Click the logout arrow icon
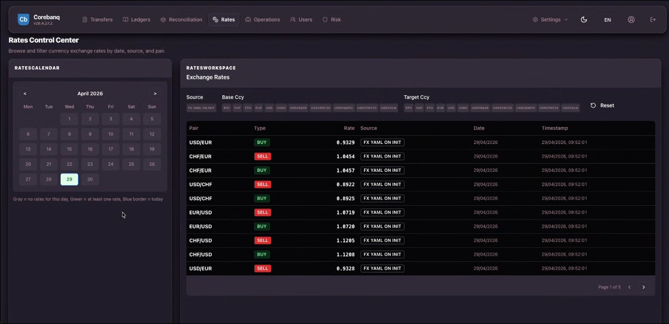This screenshot has width=669, height=324. (653, 19)
